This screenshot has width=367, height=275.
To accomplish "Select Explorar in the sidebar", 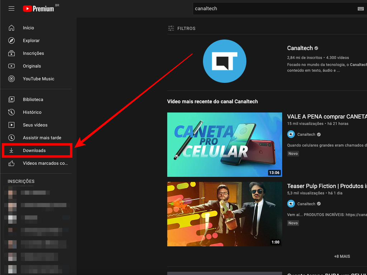I will click(31, 40).
